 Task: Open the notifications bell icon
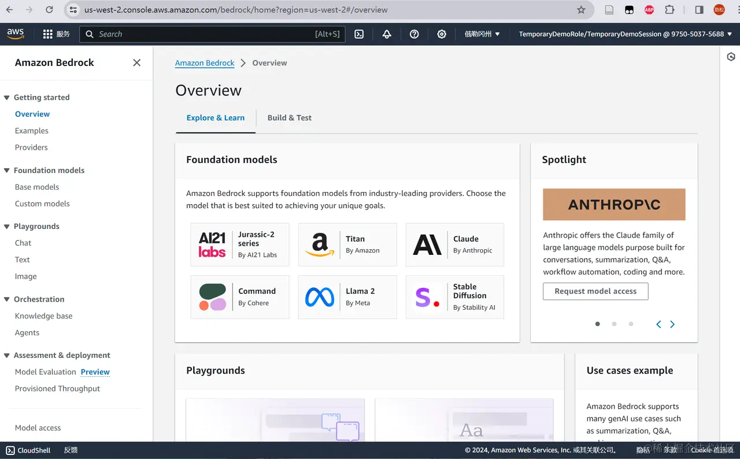387,34
